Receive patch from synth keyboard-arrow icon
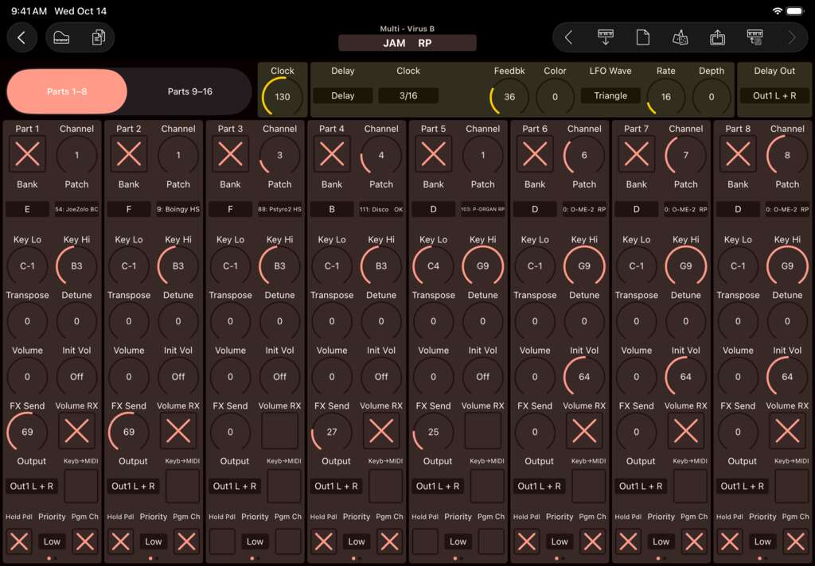 606,37
